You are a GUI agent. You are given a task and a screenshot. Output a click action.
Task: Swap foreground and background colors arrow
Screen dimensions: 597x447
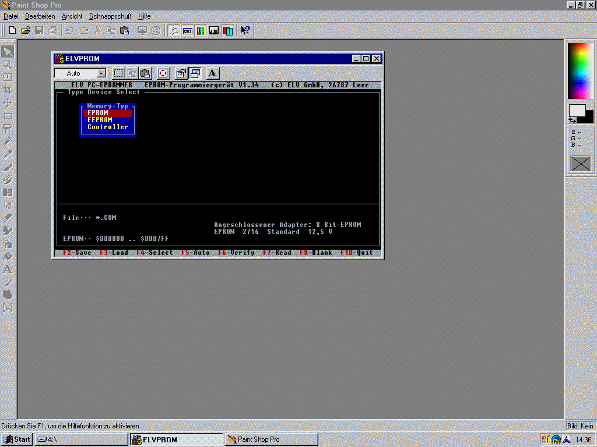pos(573,120)
